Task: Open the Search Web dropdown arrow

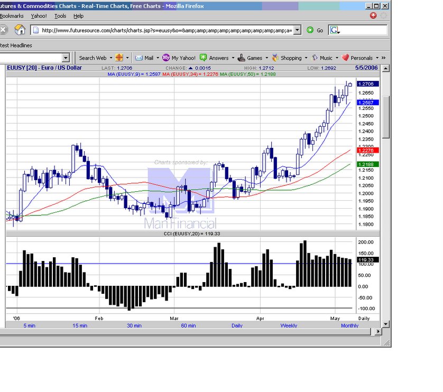Action: pos(111,58)
